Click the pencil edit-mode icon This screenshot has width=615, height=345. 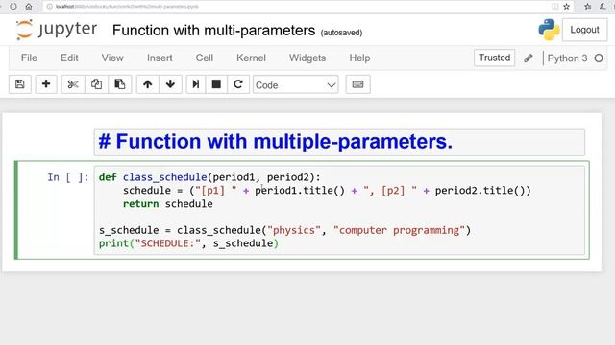tap(529, 58)
